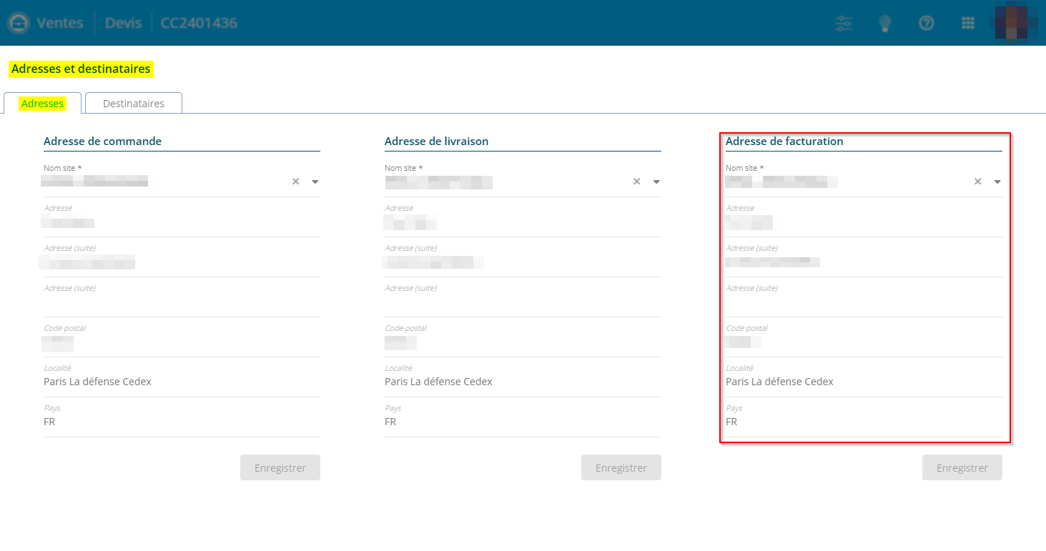Select the Adresses tab
Image resolution: width=1046 pixels, height=551 pixels.
43,104
